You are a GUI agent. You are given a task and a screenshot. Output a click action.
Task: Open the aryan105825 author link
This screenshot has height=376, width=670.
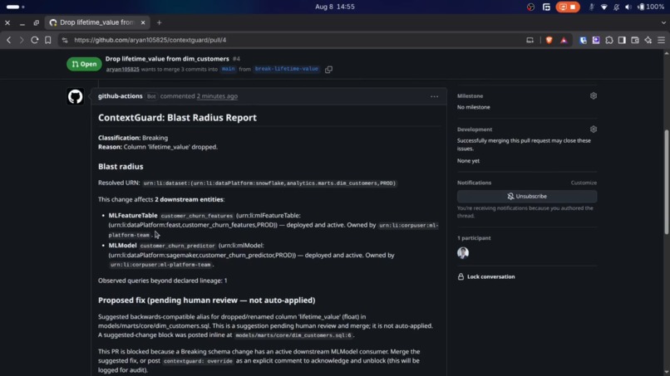[123, 69]
